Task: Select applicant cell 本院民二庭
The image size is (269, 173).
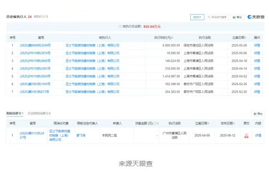Action: click(109, 135)
